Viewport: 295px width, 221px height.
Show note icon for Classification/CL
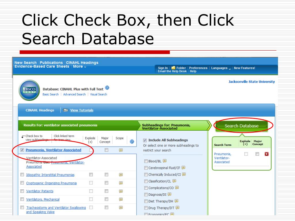tap(174, 181)
